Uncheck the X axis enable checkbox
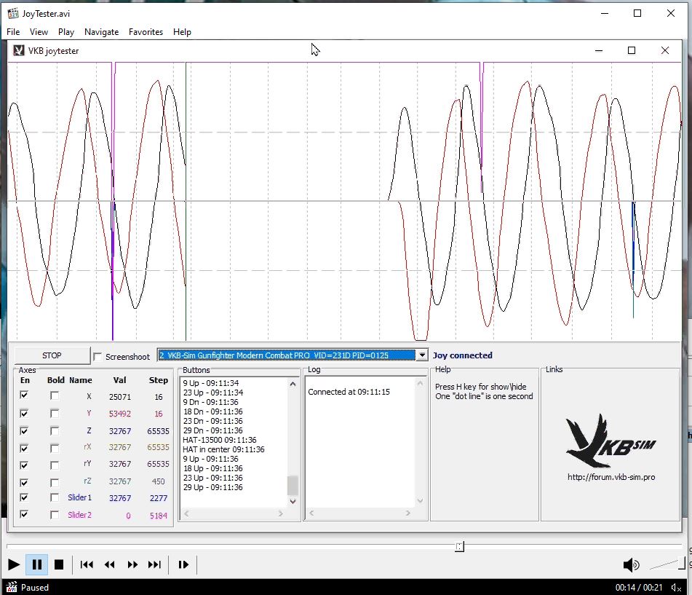 click(x=25, y=395)
